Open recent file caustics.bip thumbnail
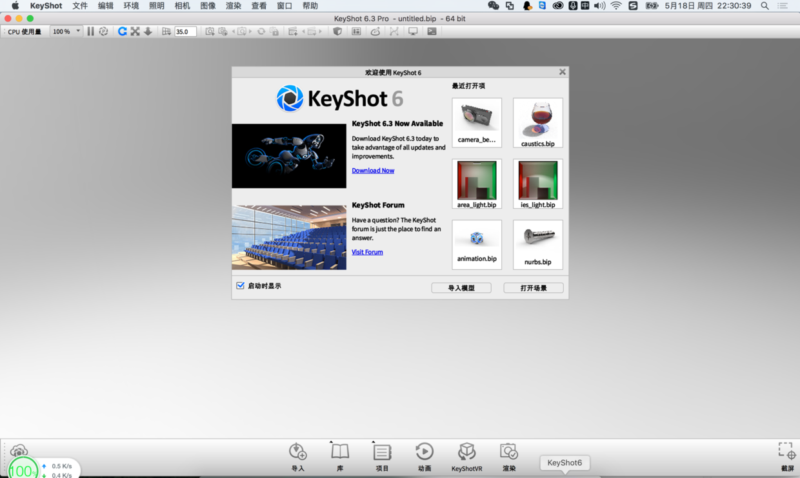The width and height of the screenshot is (800, 478). point(538,122)
